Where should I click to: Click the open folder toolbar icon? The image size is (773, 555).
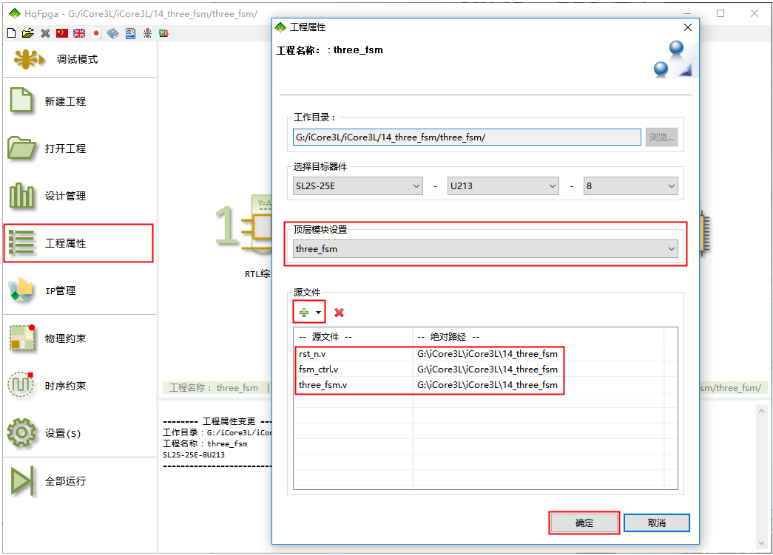28,33
